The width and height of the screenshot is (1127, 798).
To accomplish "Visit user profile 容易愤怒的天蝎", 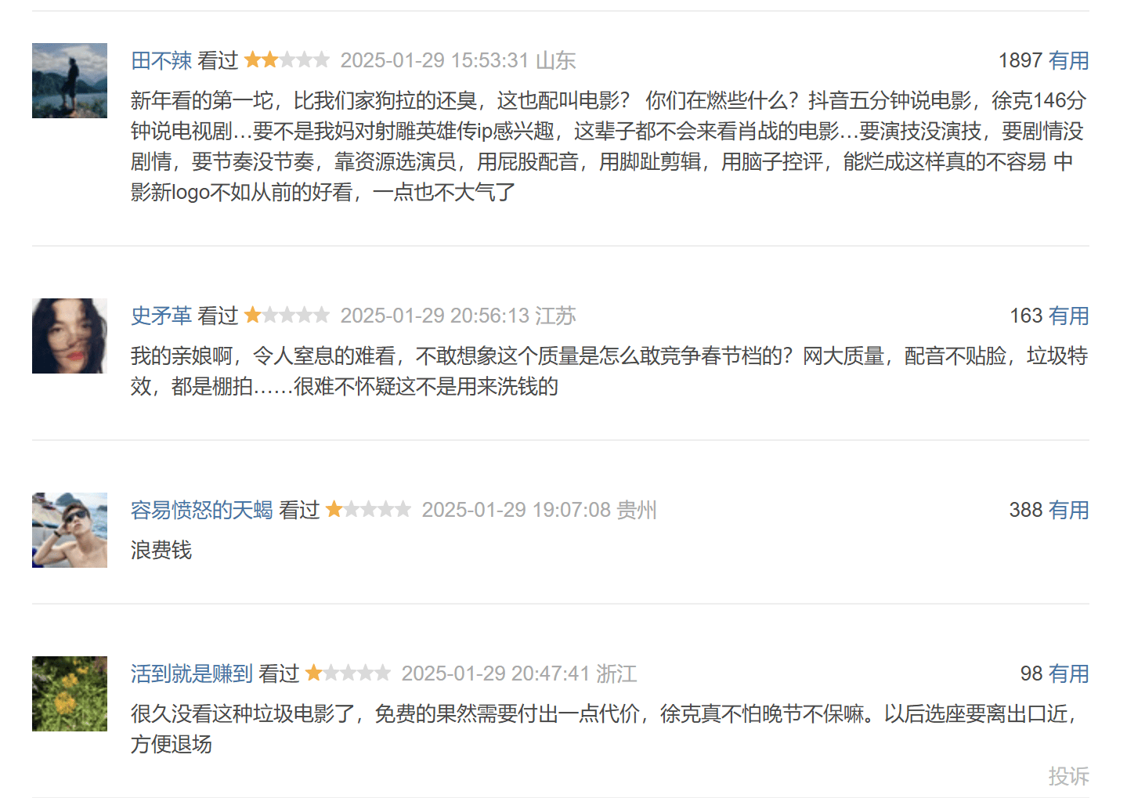I will [202, 510].
